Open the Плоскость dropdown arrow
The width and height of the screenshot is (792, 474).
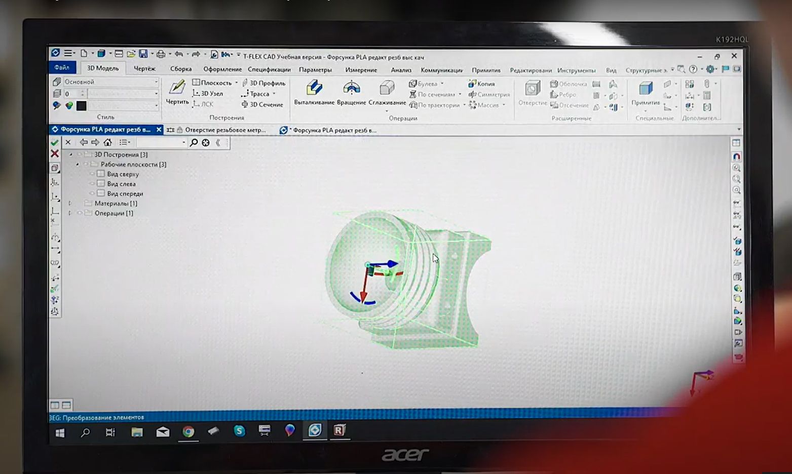(x=236, y=83)
